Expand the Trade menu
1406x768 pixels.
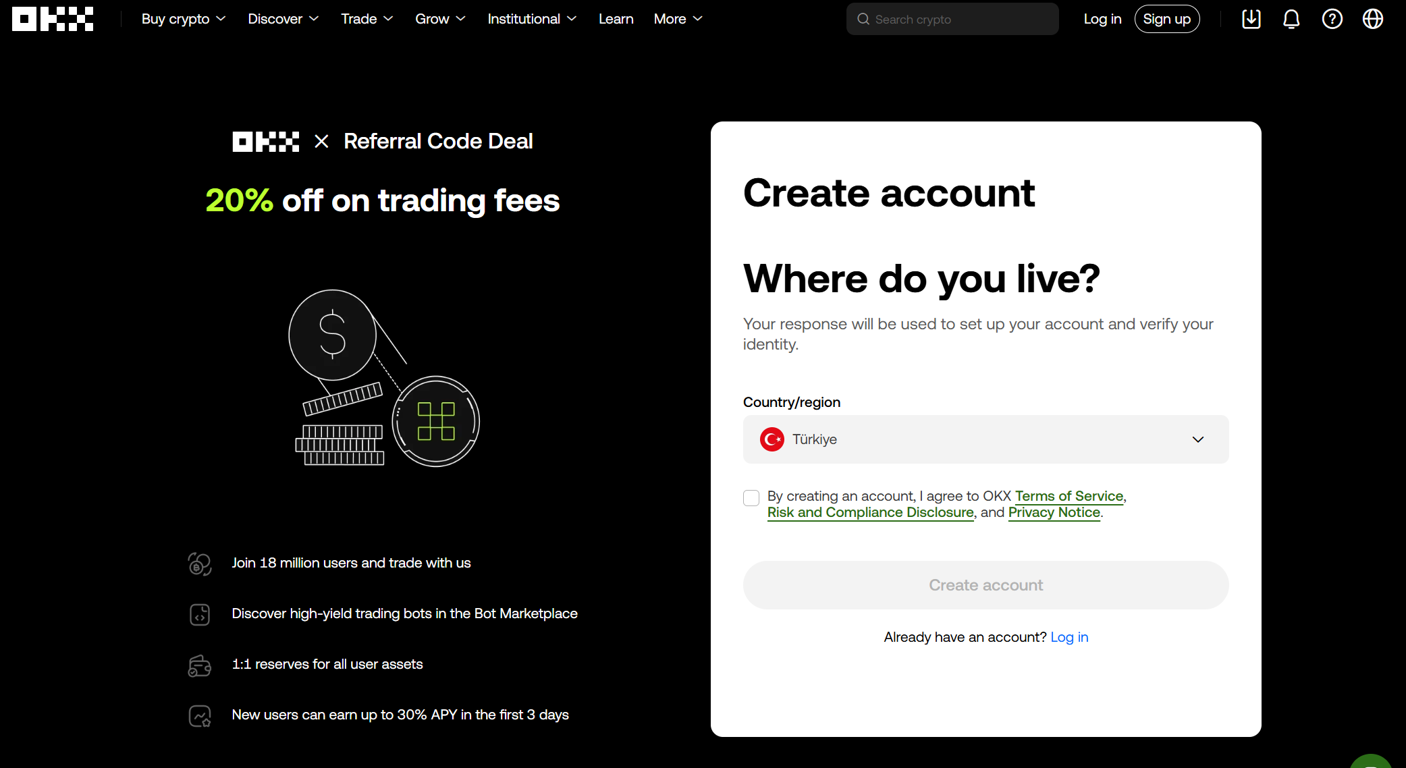(367, 19)
